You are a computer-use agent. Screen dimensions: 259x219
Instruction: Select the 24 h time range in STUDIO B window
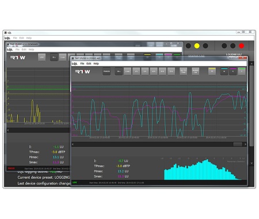tap(162, 71)
